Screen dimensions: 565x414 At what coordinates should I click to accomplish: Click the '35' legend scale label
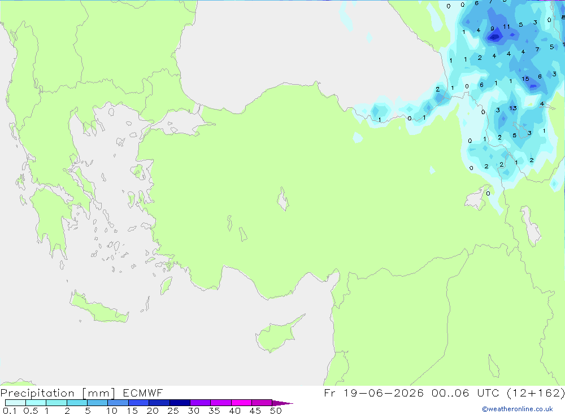tap(214, 411)
